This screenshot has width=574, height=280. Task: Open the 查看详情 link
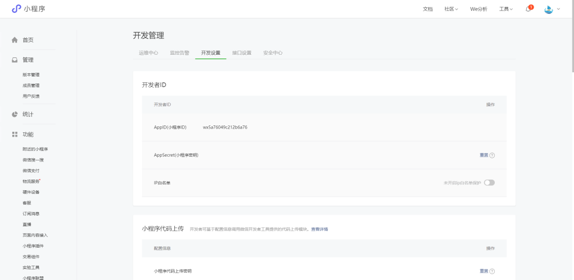(319, 229)
